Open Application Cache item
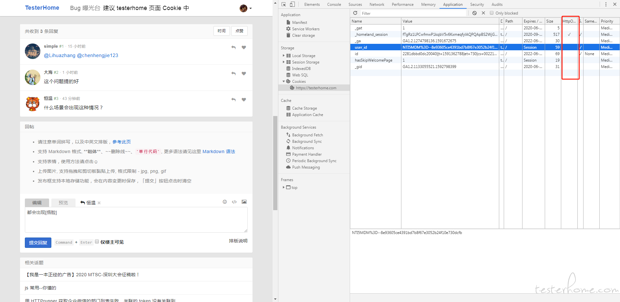Image resolution: width=620 pixels, height=302 pixels. pos(307,114)
